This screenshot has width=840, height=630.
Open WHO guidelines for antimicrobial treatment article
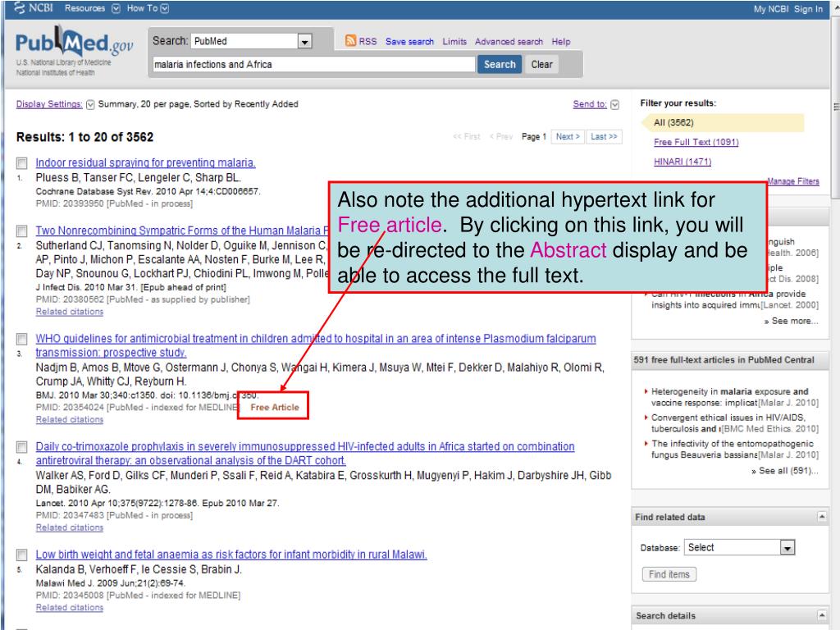(x=316, y=345)
